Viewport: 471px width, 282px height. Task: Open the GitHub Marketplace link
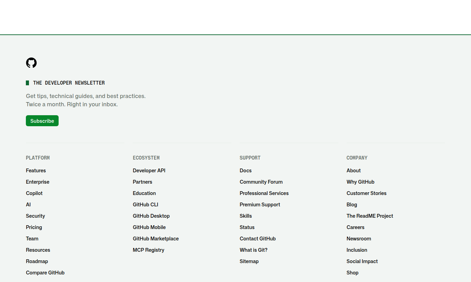point(156,239)
